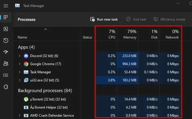Open the App history sidebar icon
The width and height of the screenshot is (192, 119).
coord(6,41)
